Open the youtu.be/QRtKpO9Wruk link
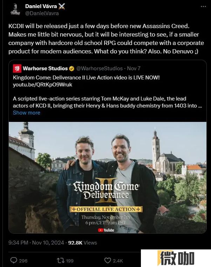 point(42,85)
